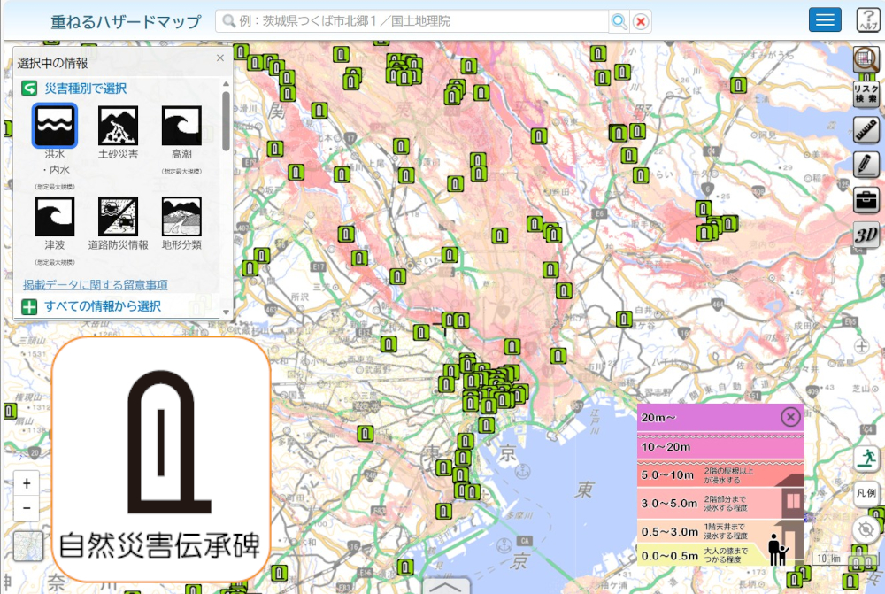
Task: Toggle the 土砂災害 landslide hazard layer
Action: [118, 126]
